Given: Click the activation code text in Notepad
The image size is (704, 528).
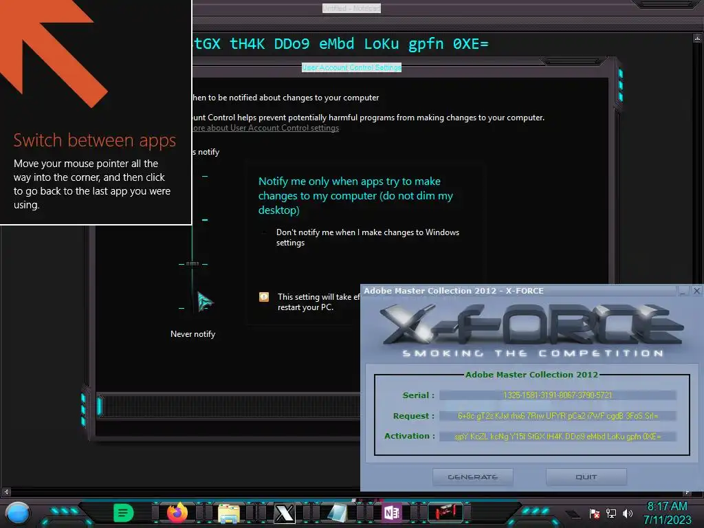Looking at the screenshot, I should pyautogui.click(x=341, y=44).
